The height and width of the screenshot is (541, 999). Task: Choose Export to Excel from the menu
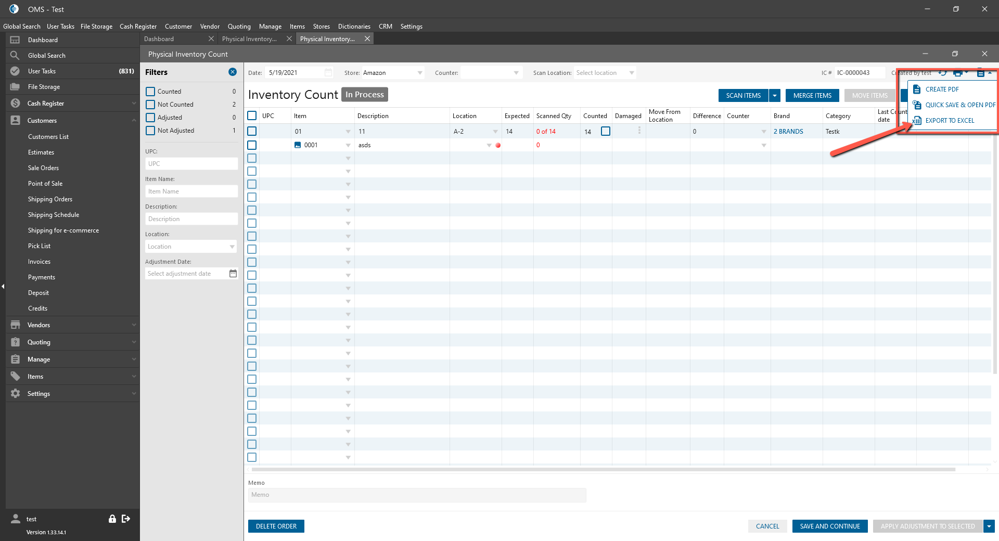click(949, 121)
